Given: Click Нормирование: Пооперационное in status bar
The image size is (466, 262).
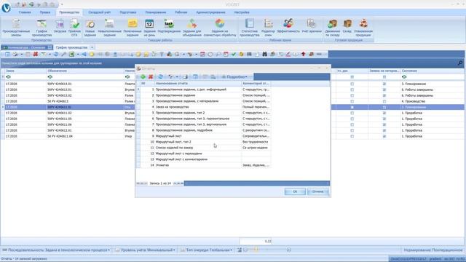Looking at the screenshot, I should pyautogui.click(x=433, y=250).
